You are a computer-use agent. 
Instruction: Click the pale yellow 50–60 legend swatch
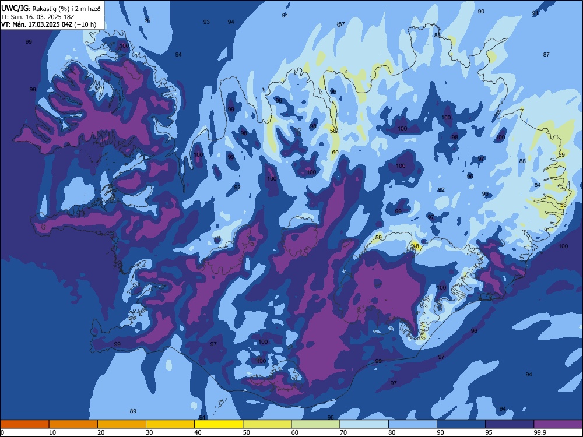[x=267, y=424]
